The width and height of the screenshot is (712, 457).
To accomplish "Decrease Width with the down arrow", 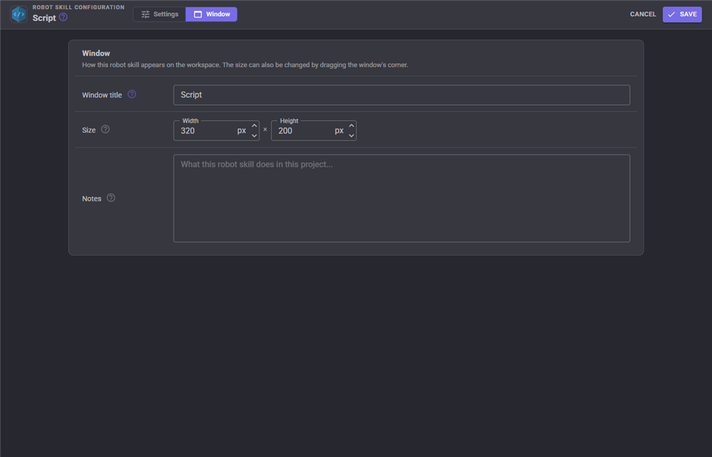I will click(254, 135).
